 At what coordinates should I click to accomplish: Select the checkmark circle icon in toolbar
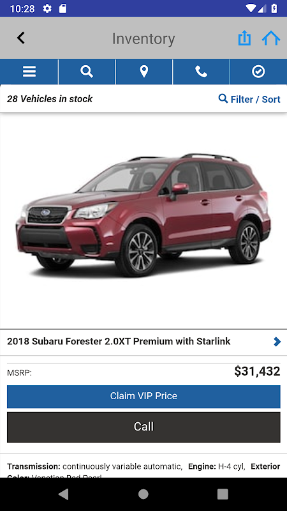pos(258,72)
